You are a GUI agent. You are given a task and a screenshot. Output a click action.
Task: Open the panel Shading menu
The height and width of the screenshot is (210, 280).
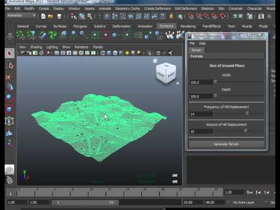click(x=36, y=47)
